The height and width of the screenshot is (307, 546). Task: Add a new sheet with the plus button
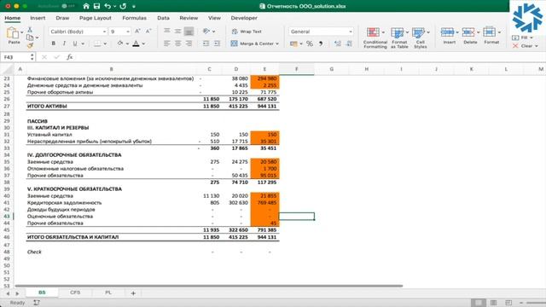[133, 293]
